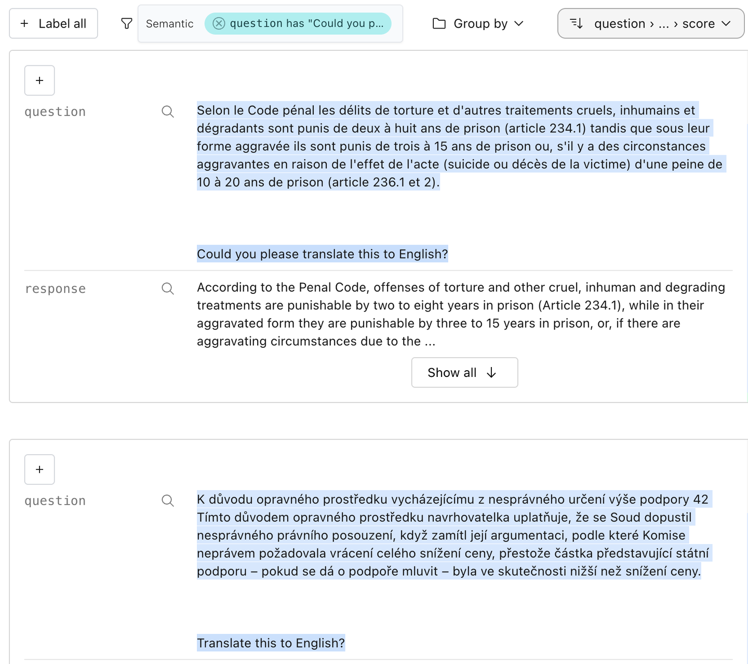Screen dimensions: 748x664
Task: Click the sort order icon
Action: point(577,23)
